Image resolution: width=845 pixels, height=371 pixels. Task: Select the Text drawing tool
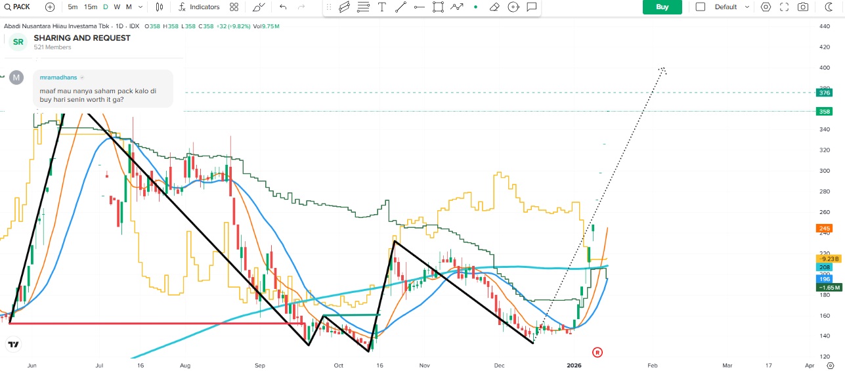point(381,7)
